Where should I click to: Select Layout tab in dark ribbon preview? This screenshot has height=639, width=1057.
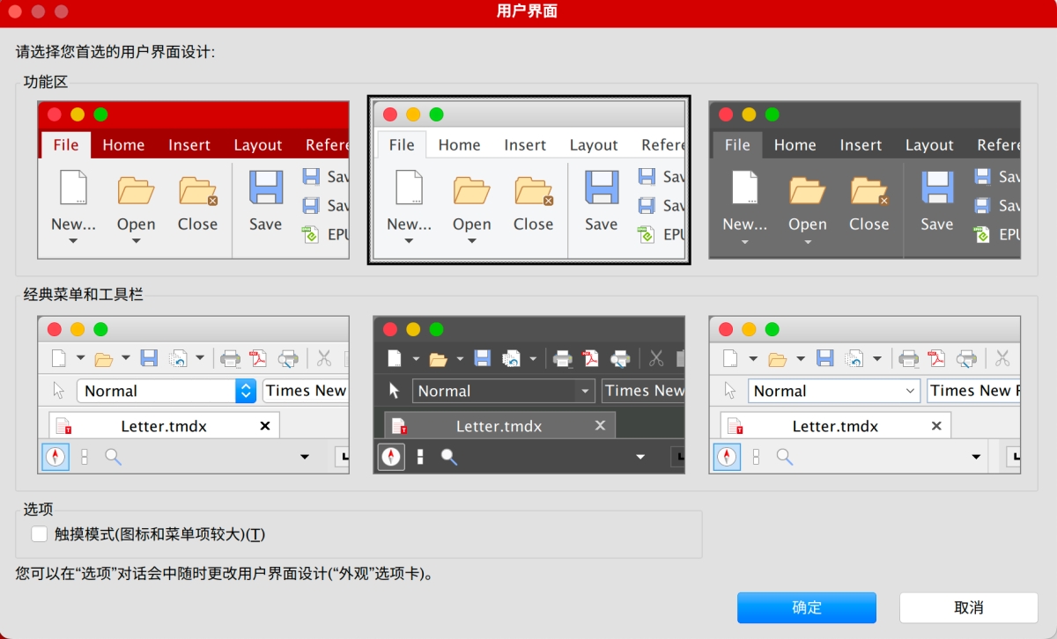(x=929, y=145)
